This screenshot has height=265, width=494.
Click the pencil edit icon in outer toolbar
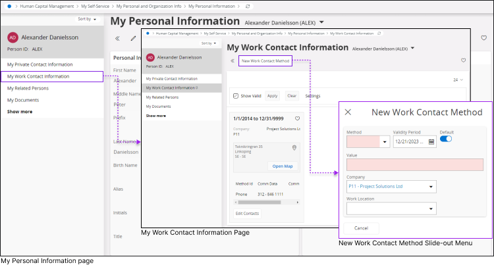point(134,39)
